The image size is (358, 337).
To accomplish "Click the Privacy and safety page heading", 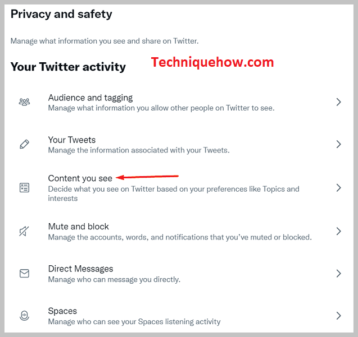I will click(61, 15).
